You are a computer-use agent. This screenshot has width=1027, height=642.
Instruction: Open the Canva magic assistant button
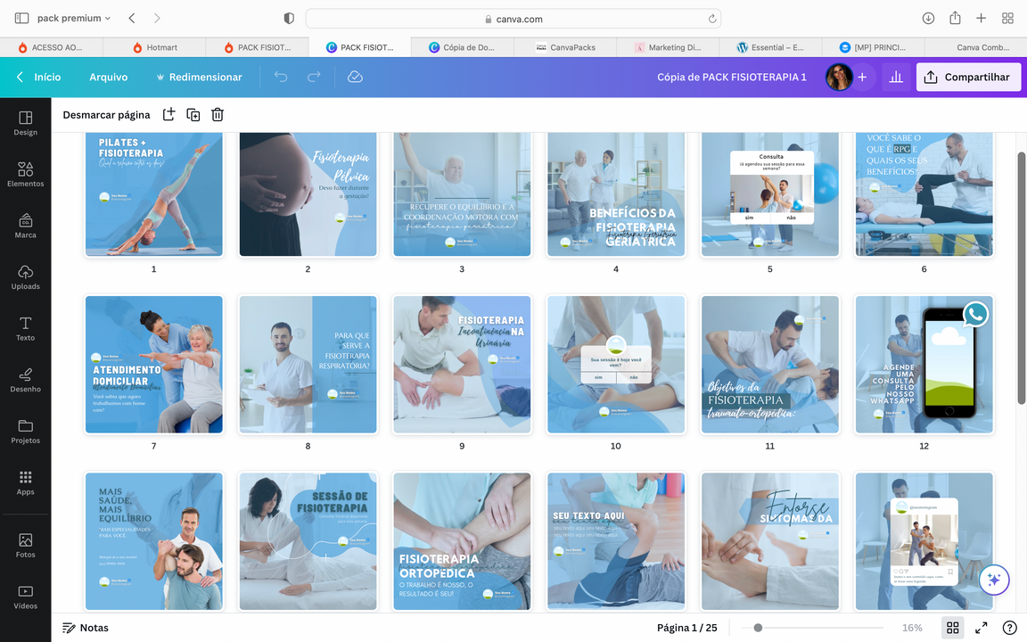(994, 580)
